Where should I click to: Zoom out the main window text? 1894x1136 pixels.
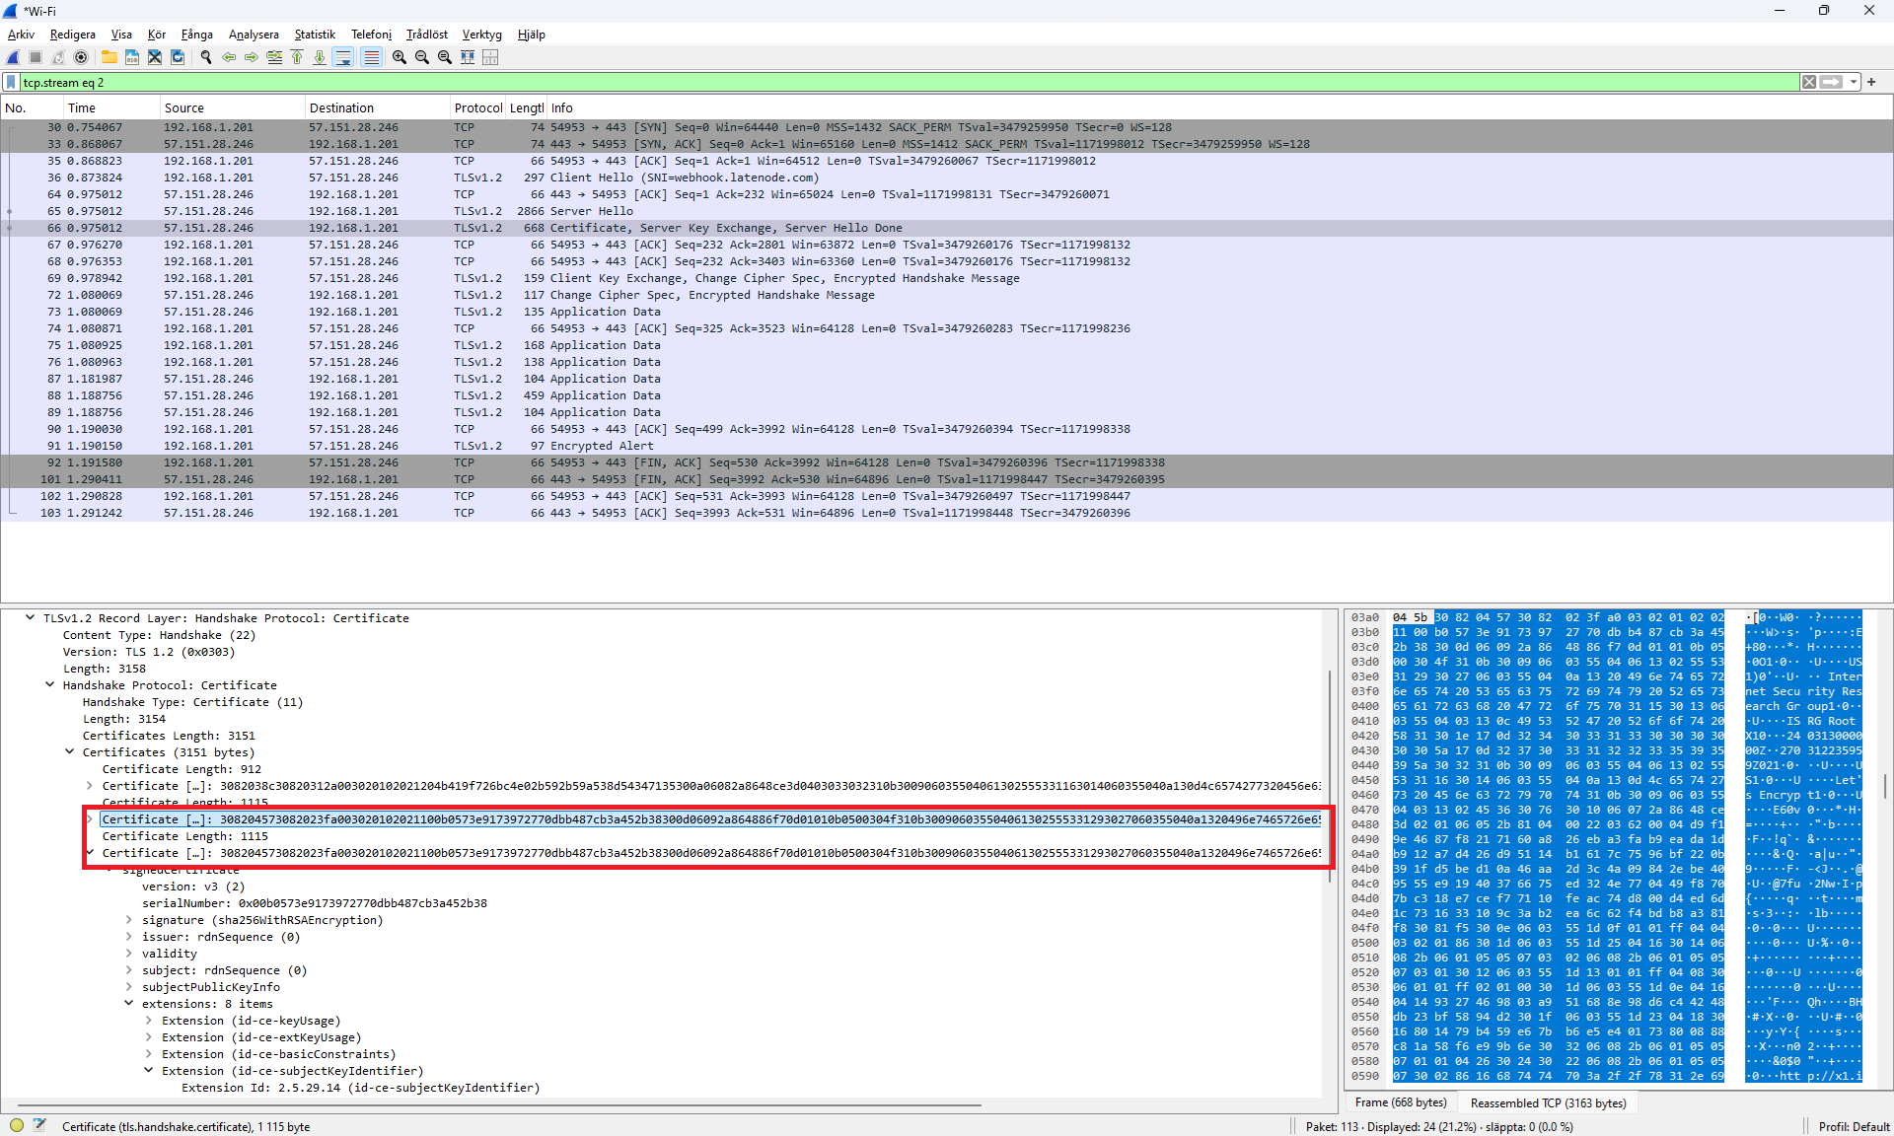(x=421, y=57)
